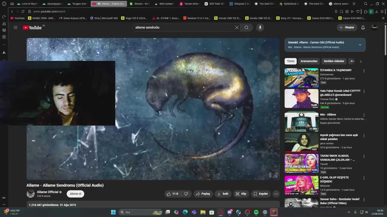Run the search with the magnifier button
Viewport: 387px width, 217px height.
click(x=246, y=27)
